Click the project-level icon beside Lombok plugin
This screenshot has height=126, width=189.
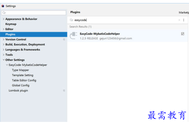pyautogui.click(x=64, y=90)
